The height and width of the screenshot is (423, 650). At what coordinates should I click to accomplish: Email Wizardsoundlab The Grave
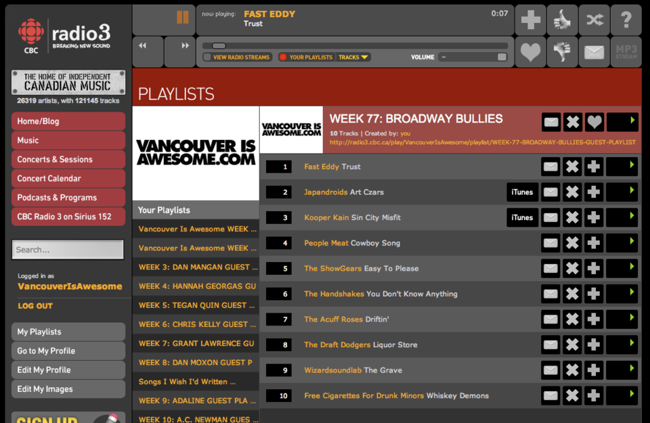[x=550, y=370]
